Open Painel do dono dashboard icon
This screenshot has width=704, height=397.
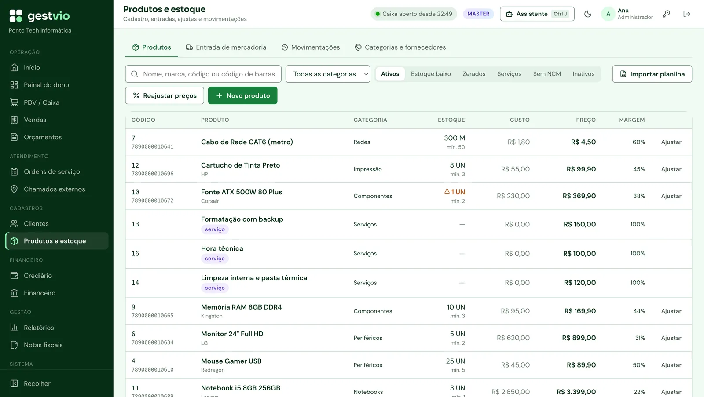(15, 85)
